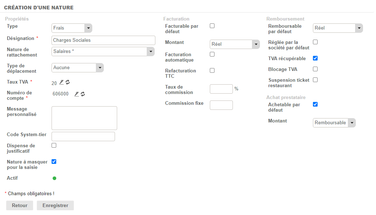Uncheck Nature à masquer pour la saisie
The width and height of the screenshot is (376, 215).
pos(54,162)
